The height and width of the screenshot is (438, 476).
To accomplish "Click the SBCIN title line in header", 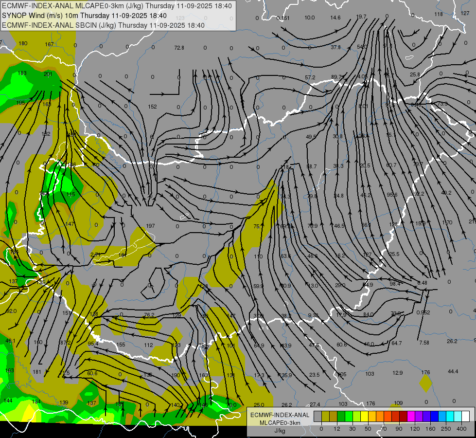I will pos(103,25).
